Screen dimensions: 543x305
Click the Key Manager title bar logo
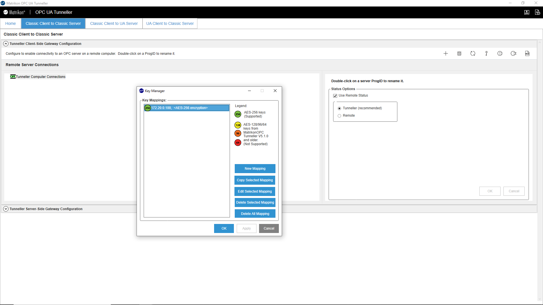point(141,91)
